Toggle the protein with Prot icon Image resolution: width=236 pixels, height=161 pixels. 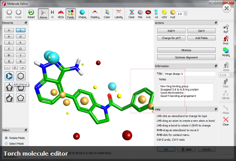[x=226, y=40]
